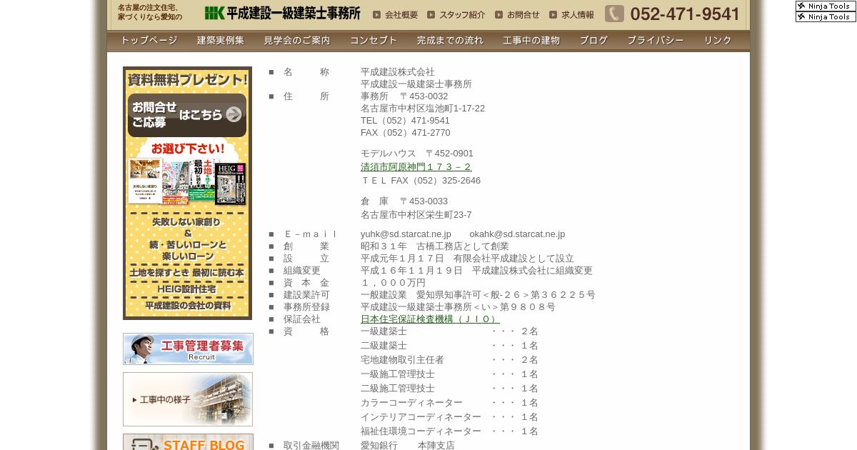This screenshot has width=857, height=450.
Task: Open the 日本住宅保証検査機構（ＪＩＯ） link
Action: [x=430, y=319]
